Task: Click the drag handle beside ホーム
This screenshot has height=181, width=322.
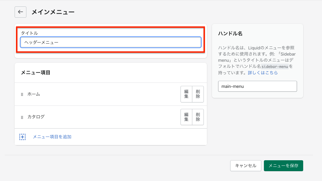Action: (x=22, y=95)
